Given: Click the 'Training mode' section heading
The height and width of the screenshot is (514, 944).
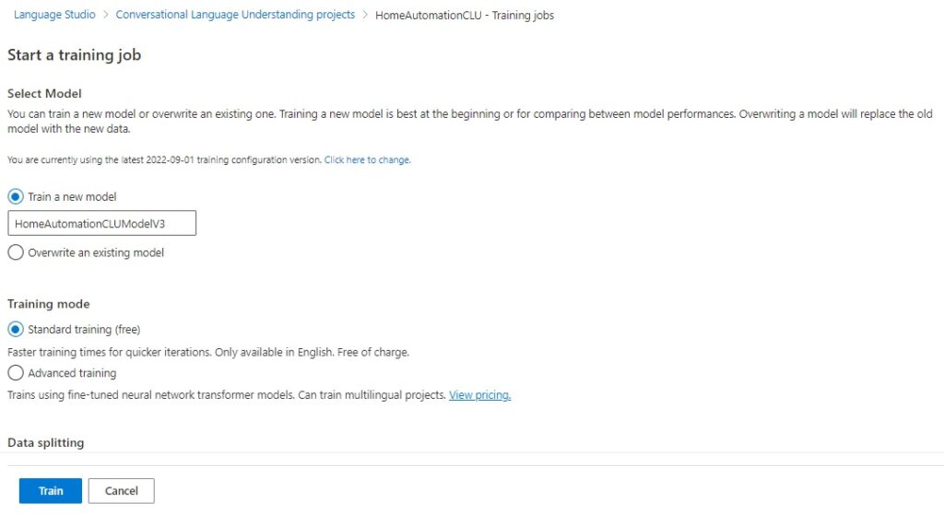Looking at the screenshot, I should pos(48,304).
